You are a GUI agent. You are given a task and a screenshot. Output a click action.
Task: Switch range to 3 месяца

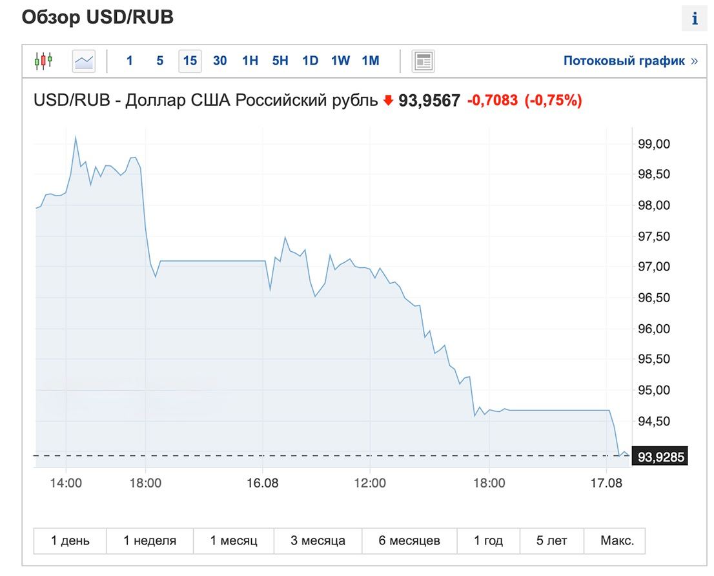[318, 540]
